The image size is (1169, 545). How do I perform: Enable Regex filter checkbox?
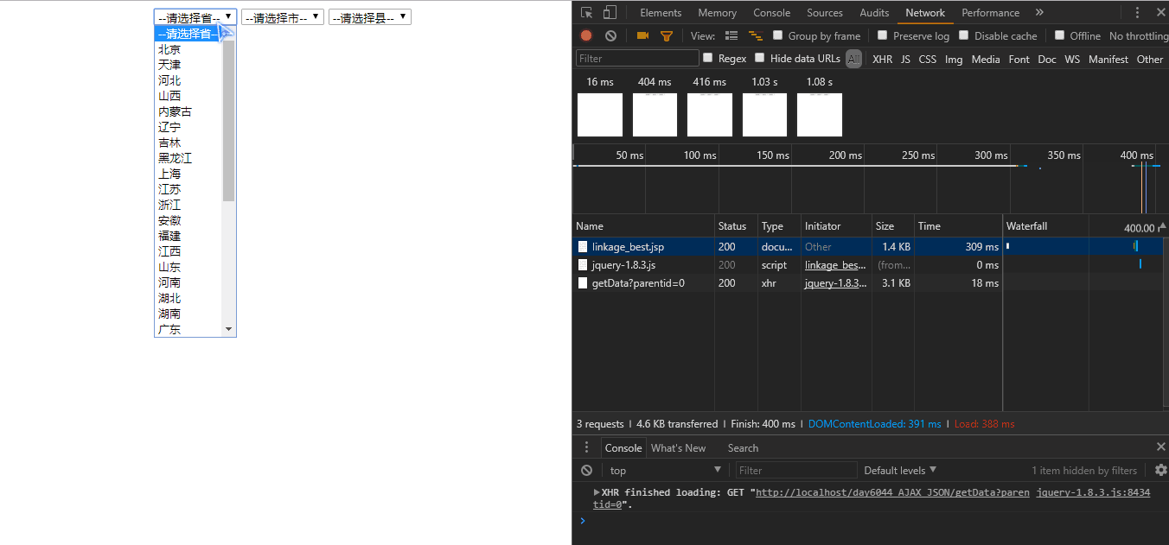pyautogui.click(x=708, y=58)
